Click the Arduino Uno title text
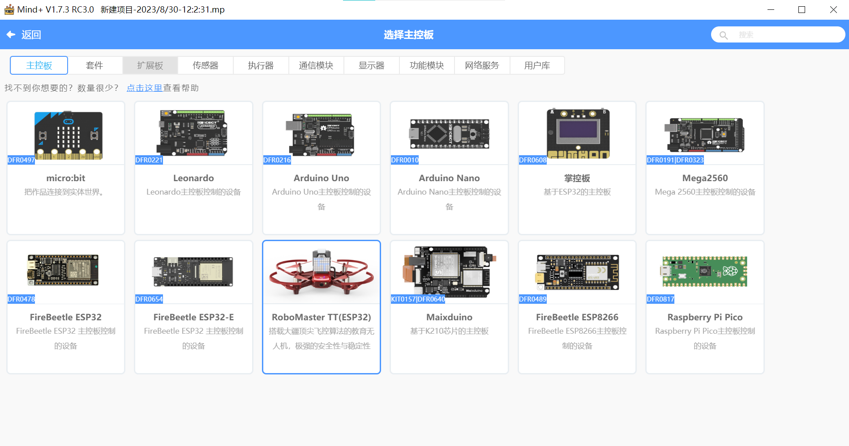 coord(322,178)
